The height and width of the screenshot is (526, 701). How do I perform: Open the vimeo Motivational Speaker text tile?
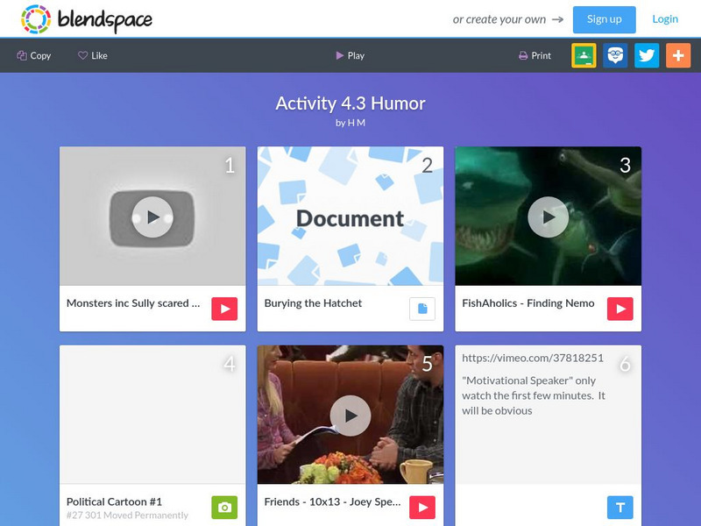click(549, 415)
